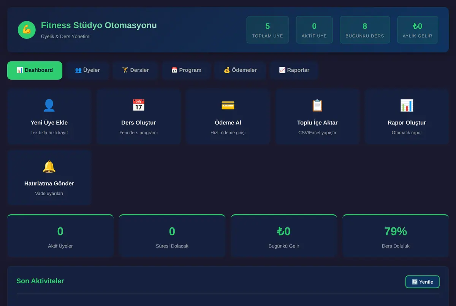Click the Bugünkü Ders header stat
The height and width of the screenshot is (306, 456).
click(x=365, y=30)
